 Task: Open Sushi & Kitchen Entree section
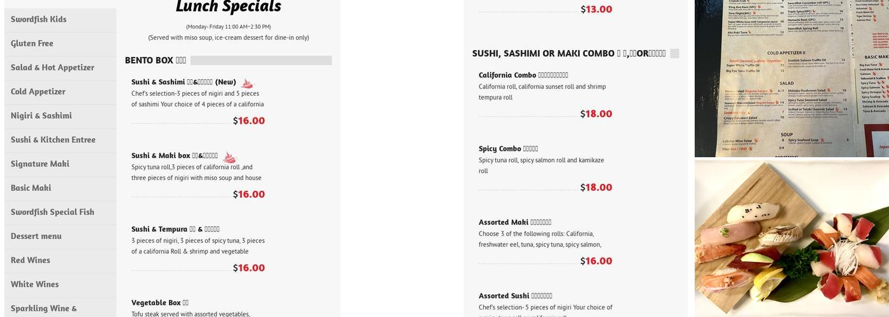(x=53, y=139)
